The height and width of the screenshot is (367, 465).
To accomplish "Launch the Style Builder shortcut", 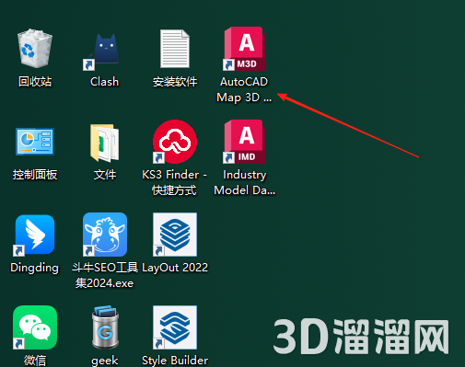I will pos(175,327).
